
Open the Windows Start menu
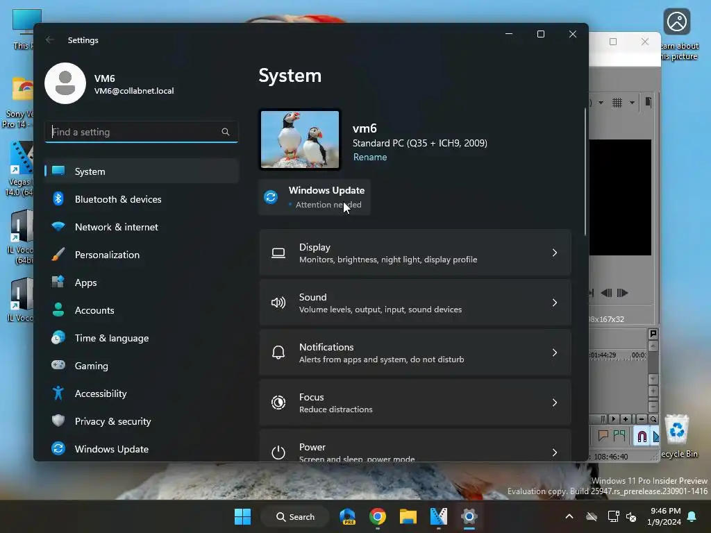pos(242,516)
